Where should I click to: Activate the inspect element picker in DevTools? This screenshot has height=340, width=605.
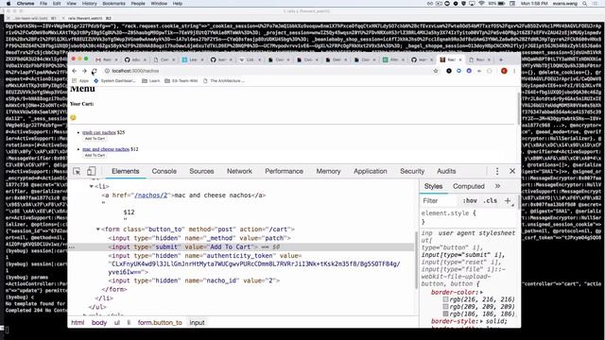[x=77, y=171]
